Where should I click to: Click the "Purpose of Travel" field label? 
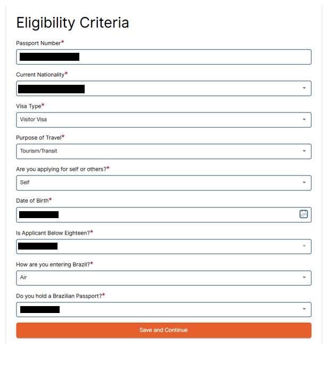pos(38,138)
